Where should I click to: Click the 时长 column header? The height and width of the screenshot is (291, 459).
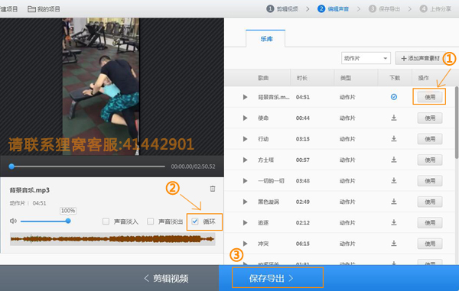[302, 78]
